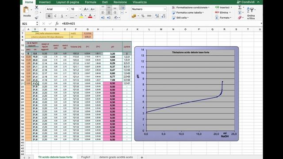
Task: Apply yellow fill color bucket
Action: [81, 16]
